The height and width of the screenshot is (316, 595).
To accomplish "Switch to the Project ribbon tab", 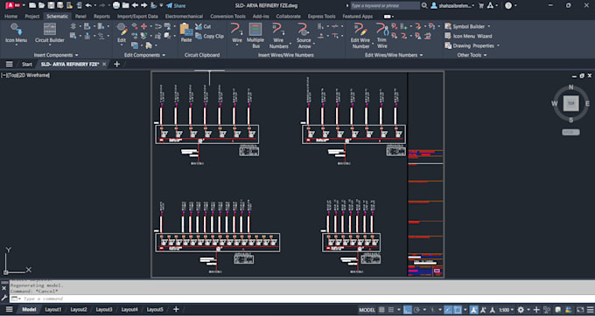I will [31, 17].
